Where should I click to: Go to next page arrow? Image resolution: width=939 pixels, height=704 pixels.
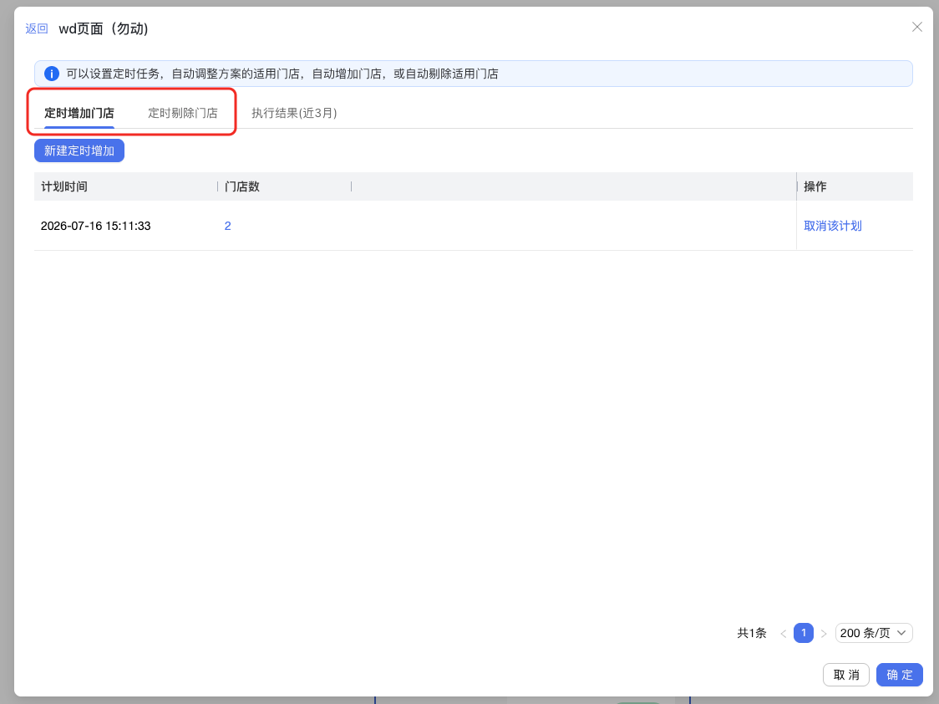824,633
